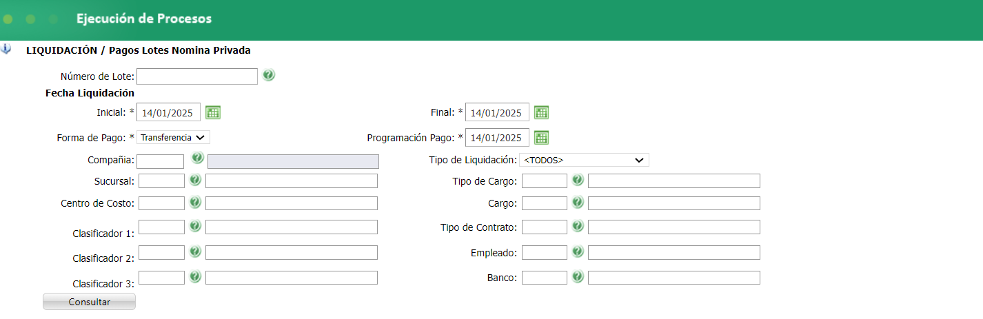This screenshot has width=983, height=319.
Task: Click the Empleado lookup help icon
Action: 578,252
